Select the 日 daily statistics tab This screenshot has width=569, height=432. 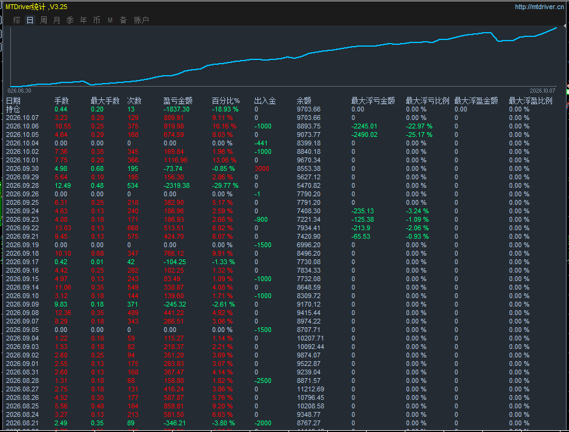pos(30,21)
